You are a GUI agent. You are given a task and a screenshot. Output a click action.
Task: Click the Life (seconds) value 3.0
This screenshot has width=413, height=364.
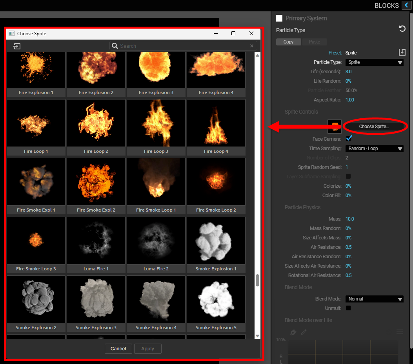tap(348, 72)
